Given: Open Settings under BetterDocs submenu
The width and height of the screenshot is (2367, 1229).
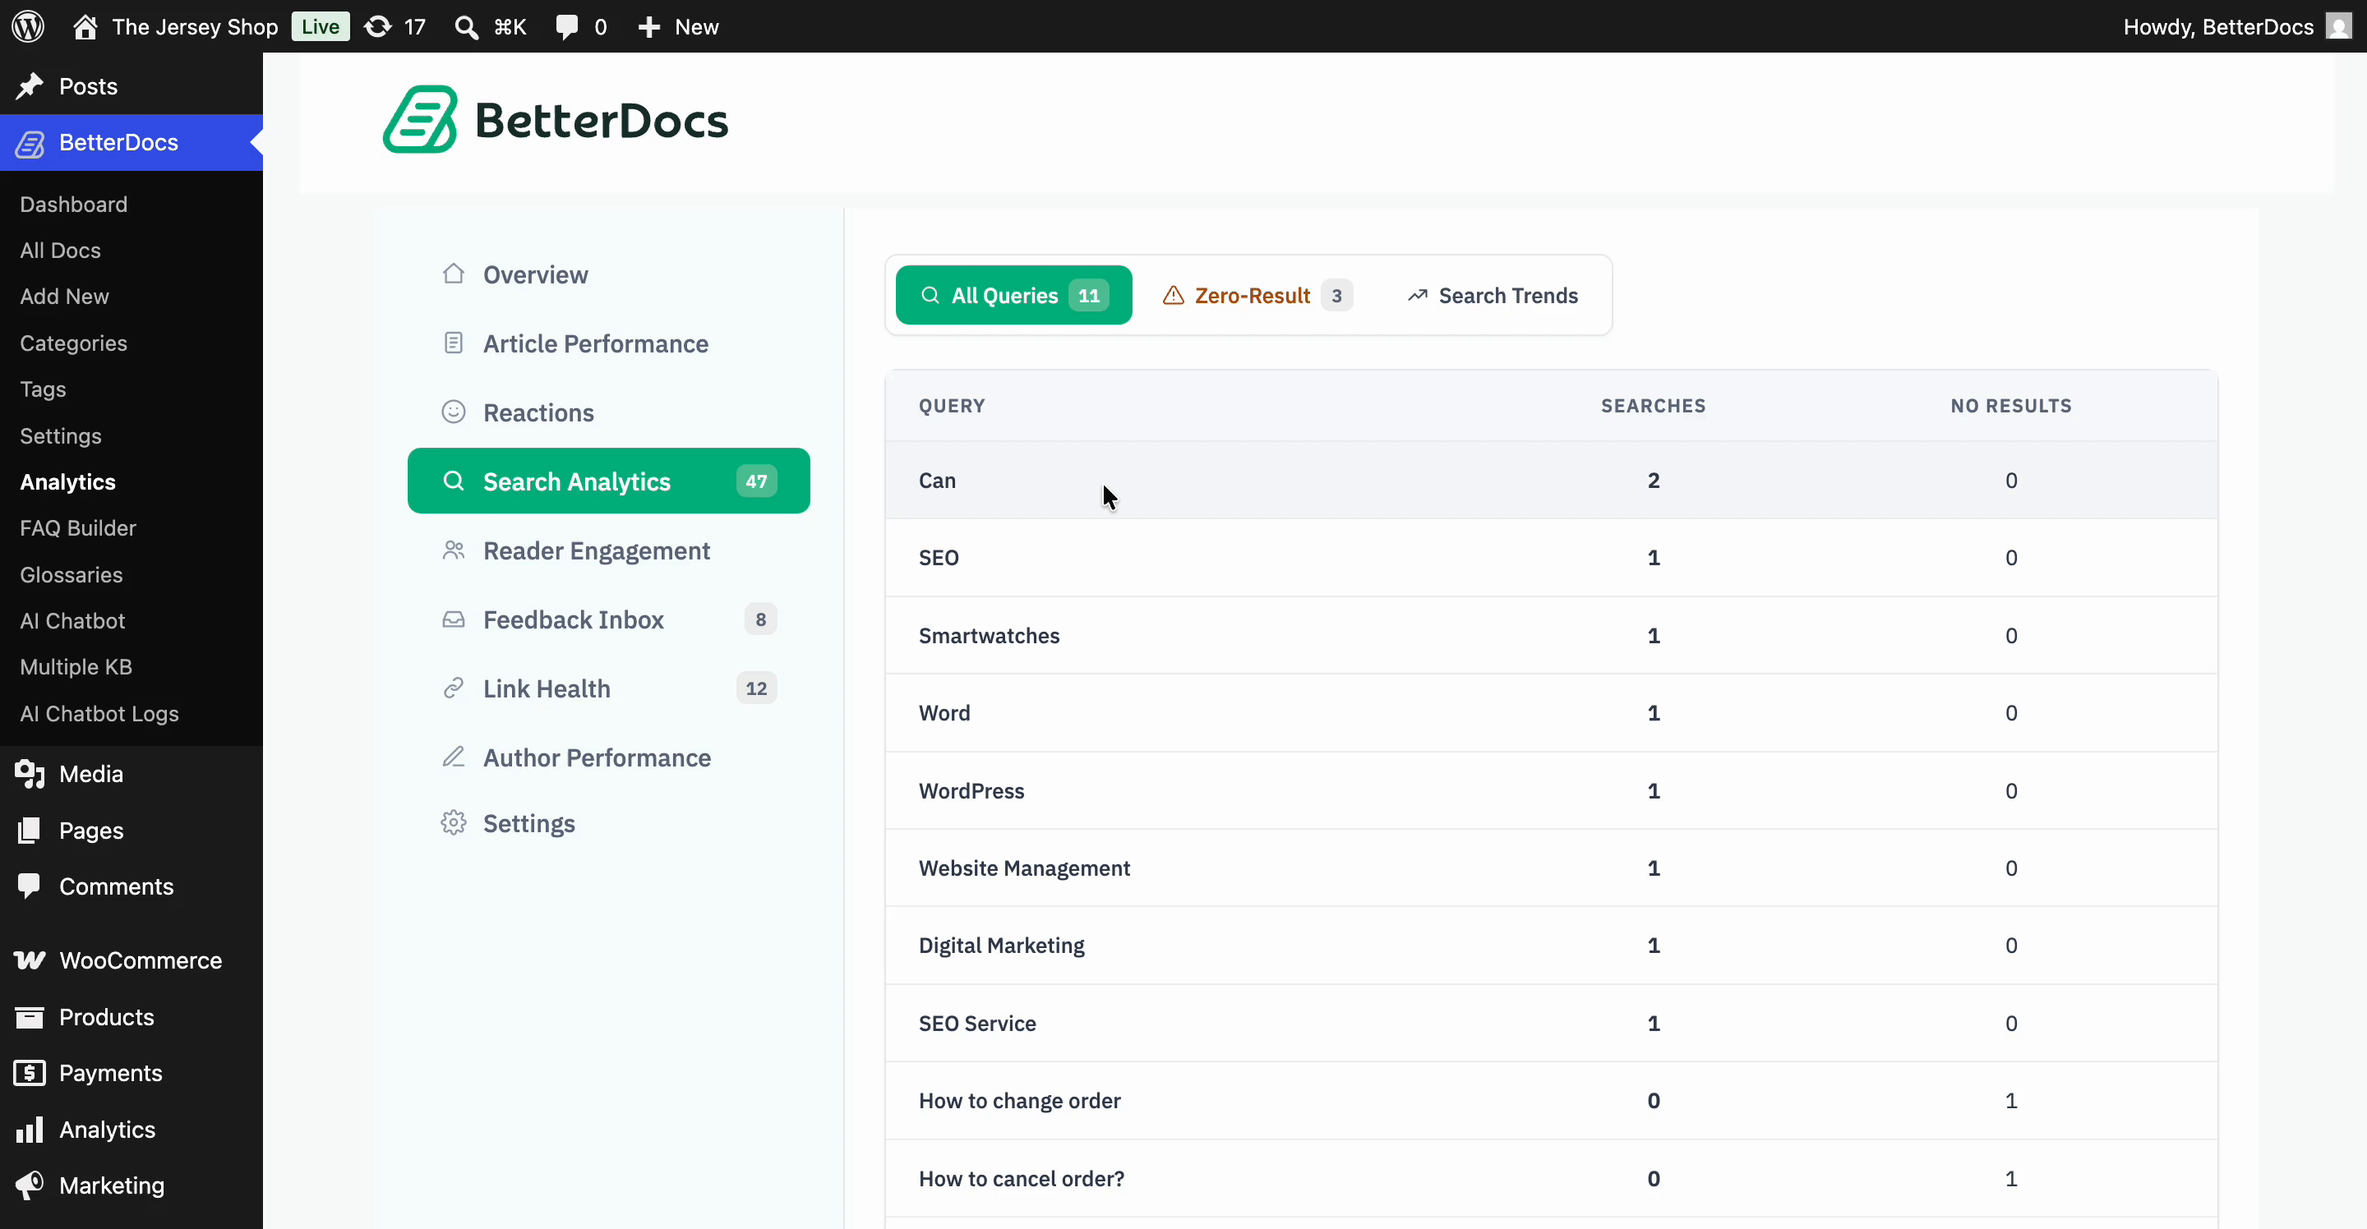Looking at the screenshot, I should tap(61, 435).
